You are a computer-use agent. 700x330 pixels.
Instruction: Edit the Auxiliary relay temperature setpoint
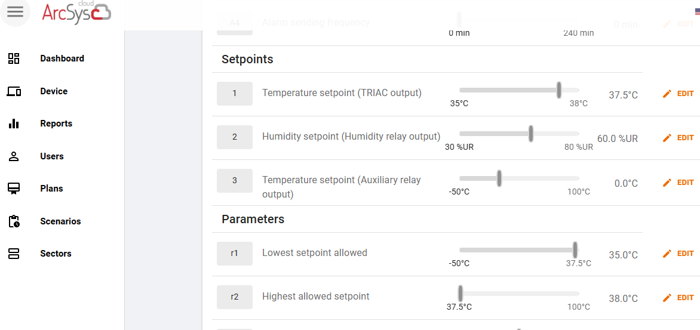coord(678,183)
